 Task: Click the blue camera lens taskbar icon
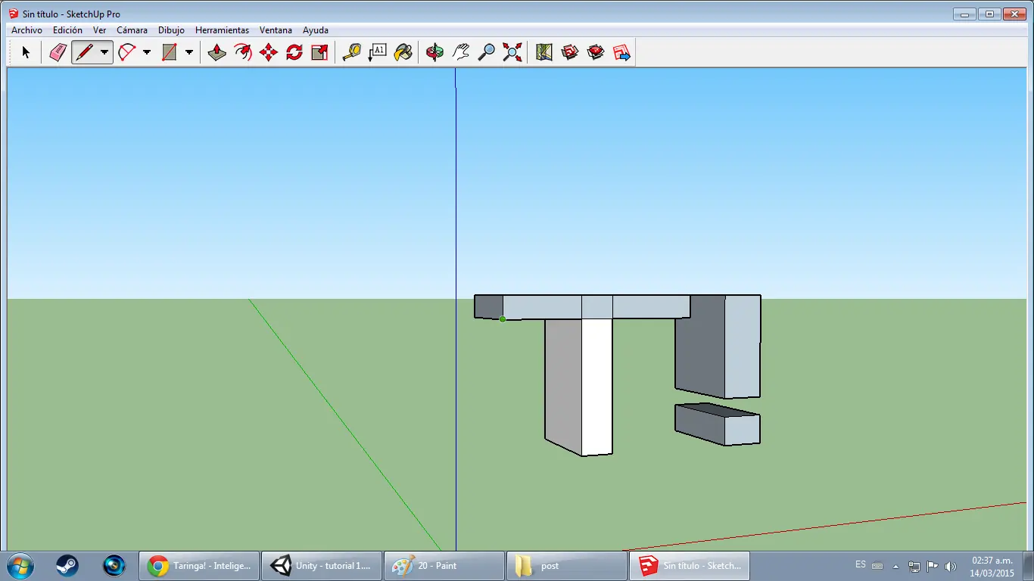pos(114,565)
